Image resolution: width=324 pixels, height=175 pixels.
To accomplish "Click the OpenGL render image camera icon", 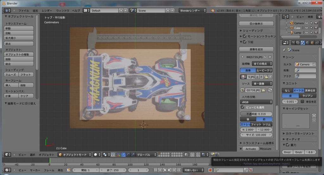I will (x=212, y=154).
